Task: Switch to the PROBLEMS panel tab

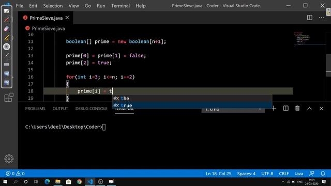Action: click(35, 109)
